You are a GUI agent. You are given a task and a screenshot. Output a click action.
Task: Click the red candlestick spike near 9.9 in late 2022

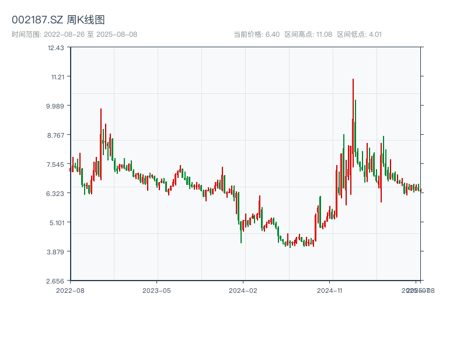pyautogui.click(x=100, y=144)
